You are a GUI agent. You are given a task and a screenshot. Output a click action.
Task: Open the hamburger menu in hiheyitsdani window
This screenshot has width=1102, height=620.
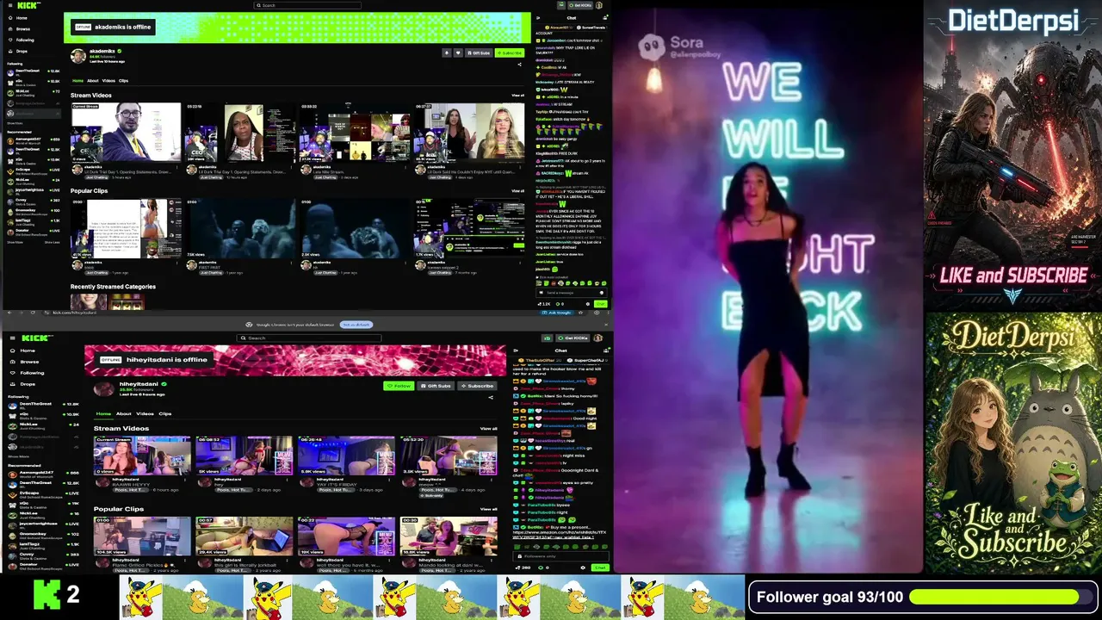click(11, 338)
